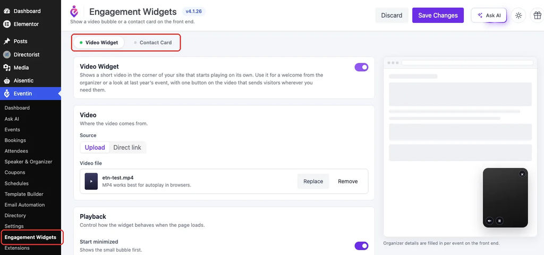
Task: Close the preview video bubble
Action: pos(522,174)
